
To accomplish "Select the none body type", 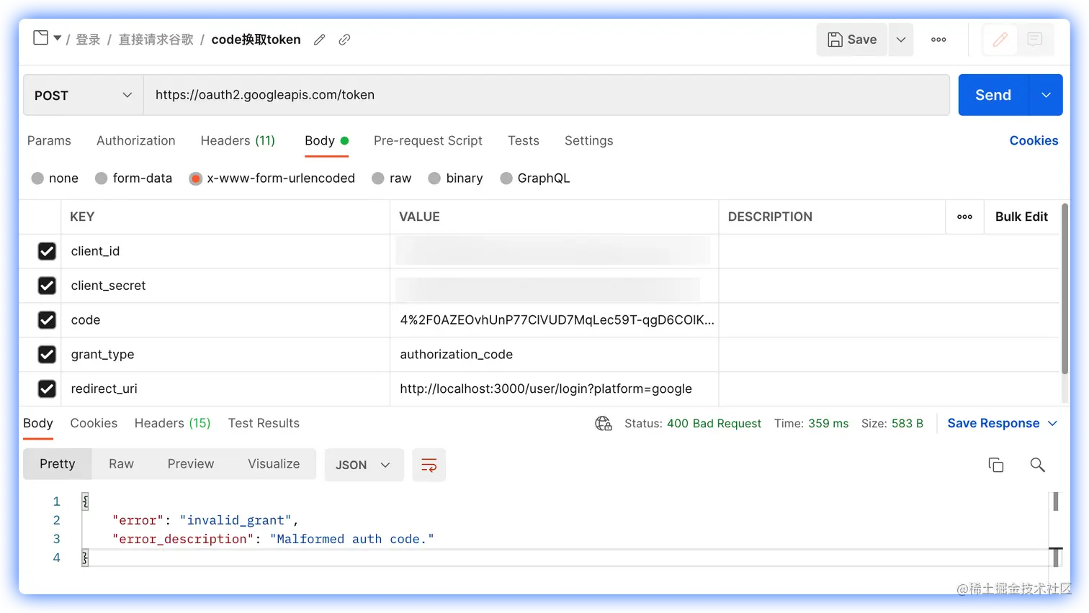I will tap(37, 178).
